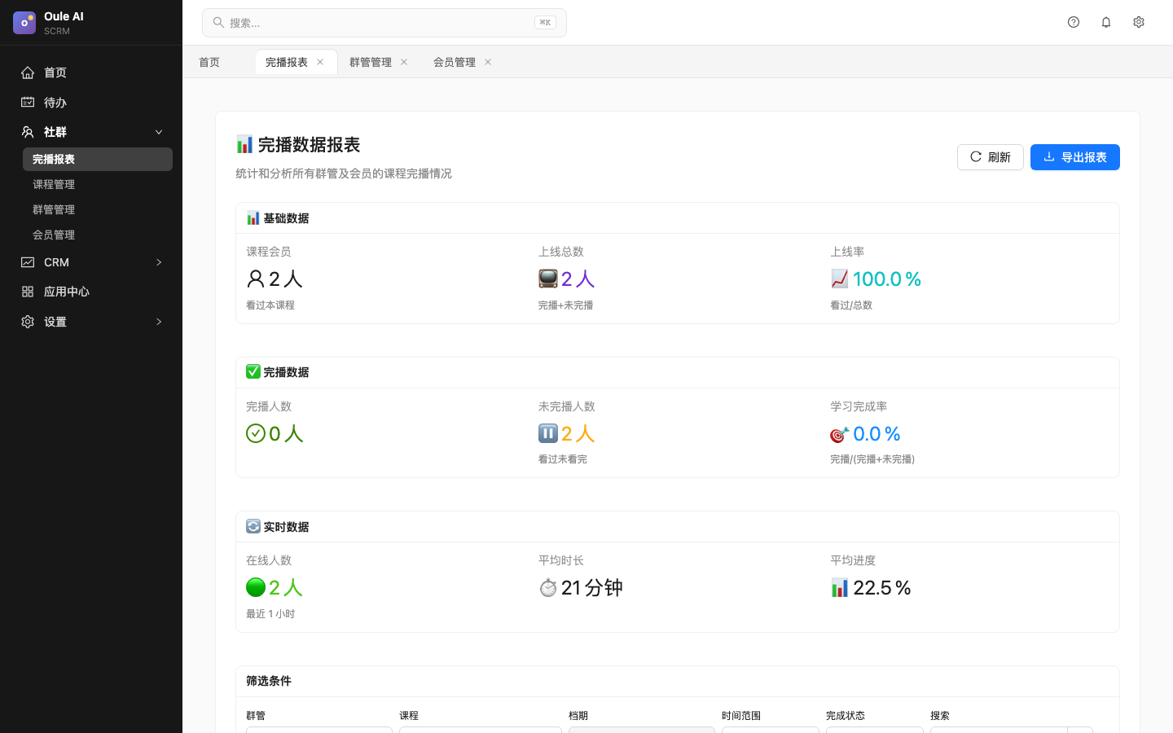Open the top-right settings gear icon
The image size is (1173, 733).
point(1139,22)
